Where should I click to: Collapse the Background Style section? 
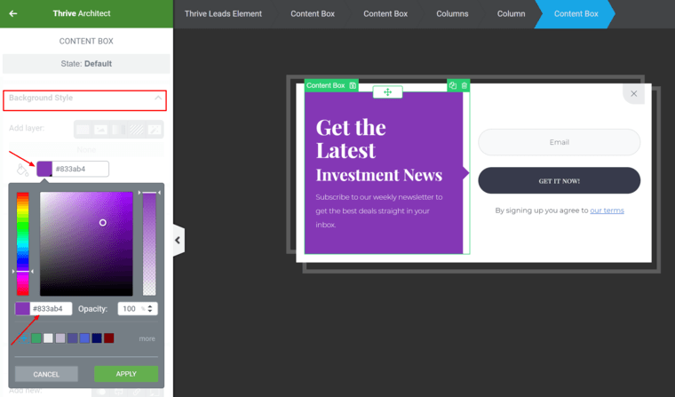(158, 98)
